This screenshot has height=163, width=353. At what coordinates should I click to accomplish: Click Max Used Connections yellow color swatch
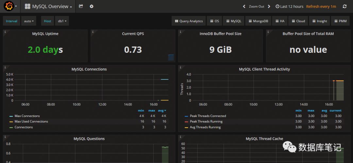(x=11, y=122)
